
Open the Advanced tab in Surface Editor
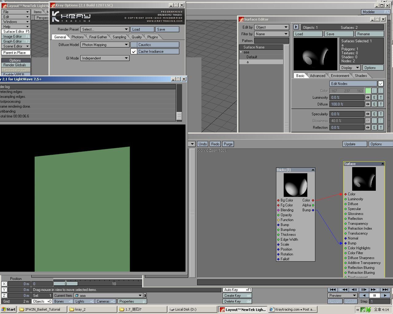click(317, 76)
